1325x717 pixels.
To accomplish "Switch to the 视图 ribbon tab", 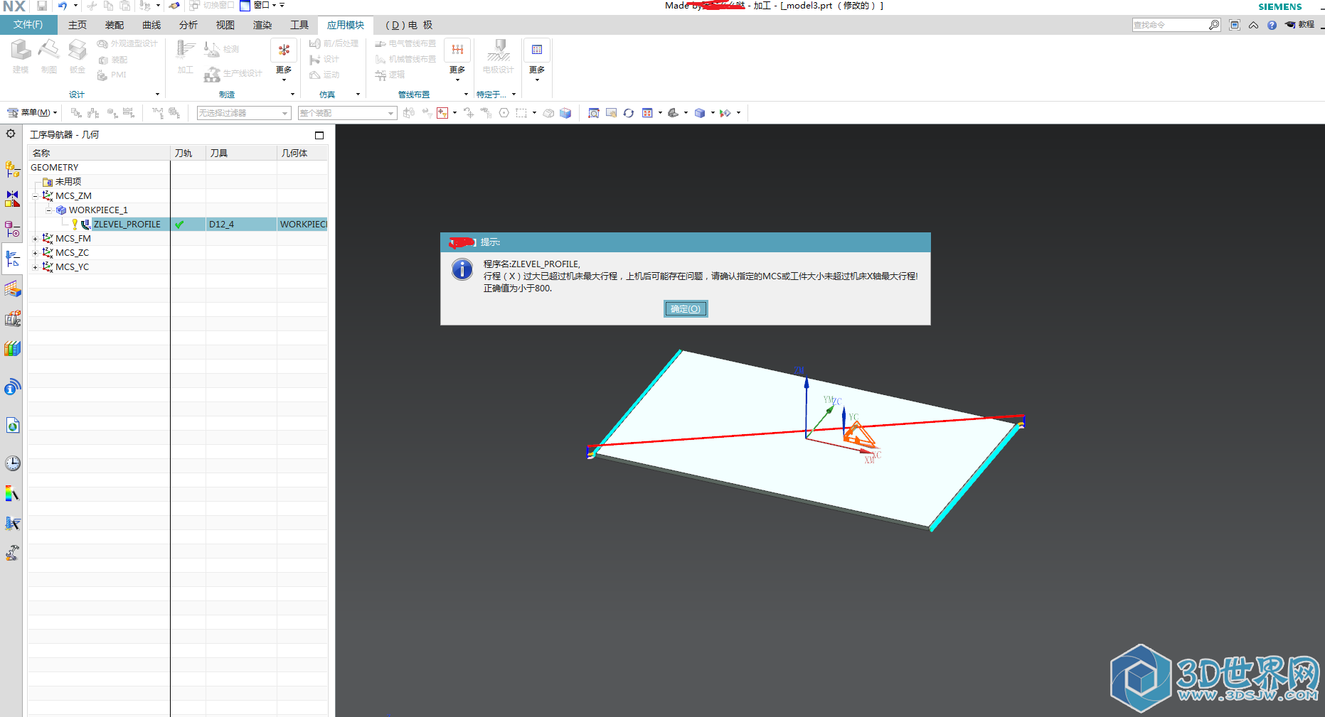I will 225,25.
